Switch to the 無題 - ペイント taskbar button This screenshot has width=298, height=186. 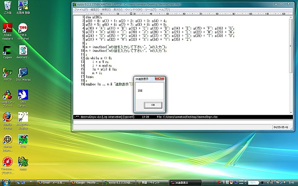click(x=152, y=183)
